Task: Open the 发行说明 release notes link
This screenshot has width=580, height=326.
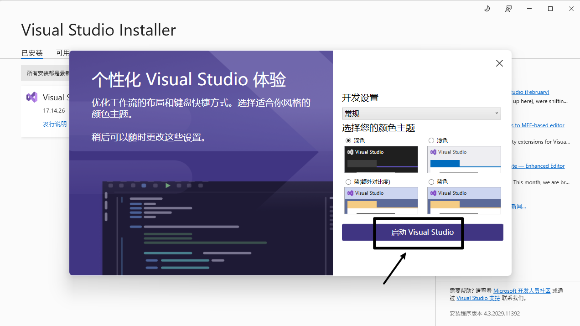Action: click(55, 124)
